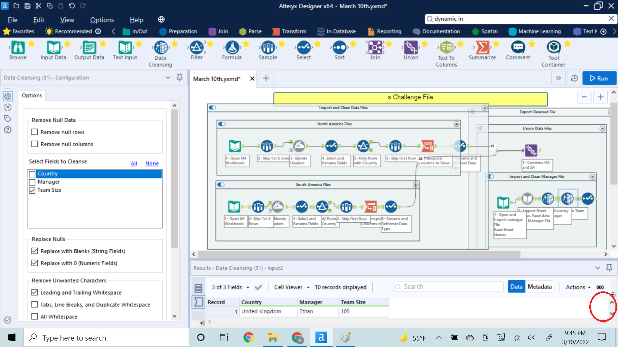Open the Cell Viewer dropdown
The image size is (618, 347).
click(x=291, y=287)
